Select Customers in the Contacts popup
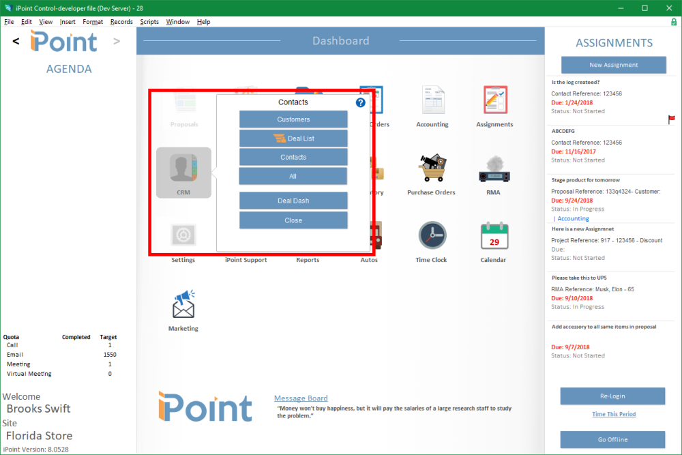The height and width of the screenshot is (455, 682). pyautogui.click(x=293, y=119)
